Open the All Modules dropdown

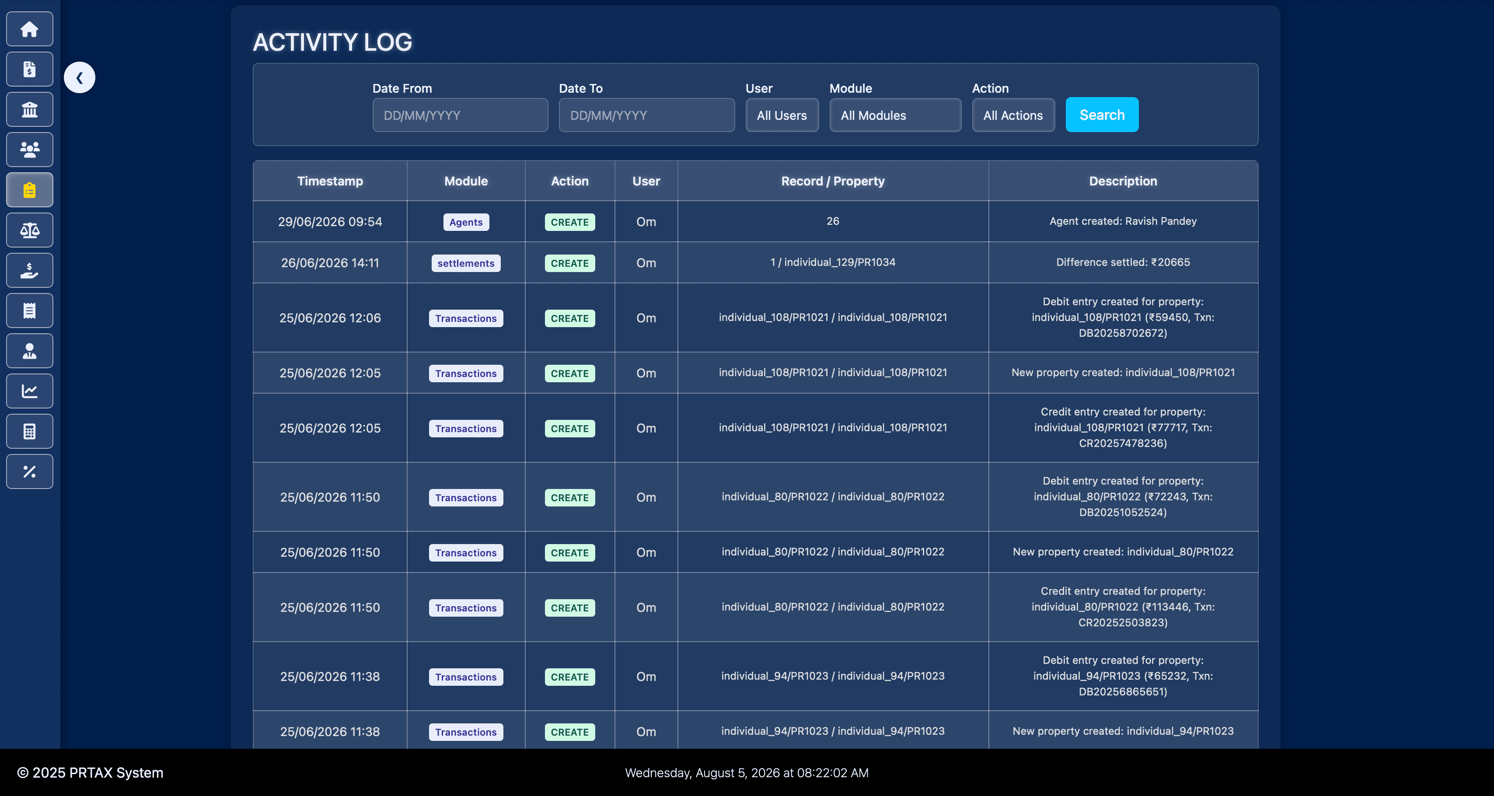pos(895,115)
